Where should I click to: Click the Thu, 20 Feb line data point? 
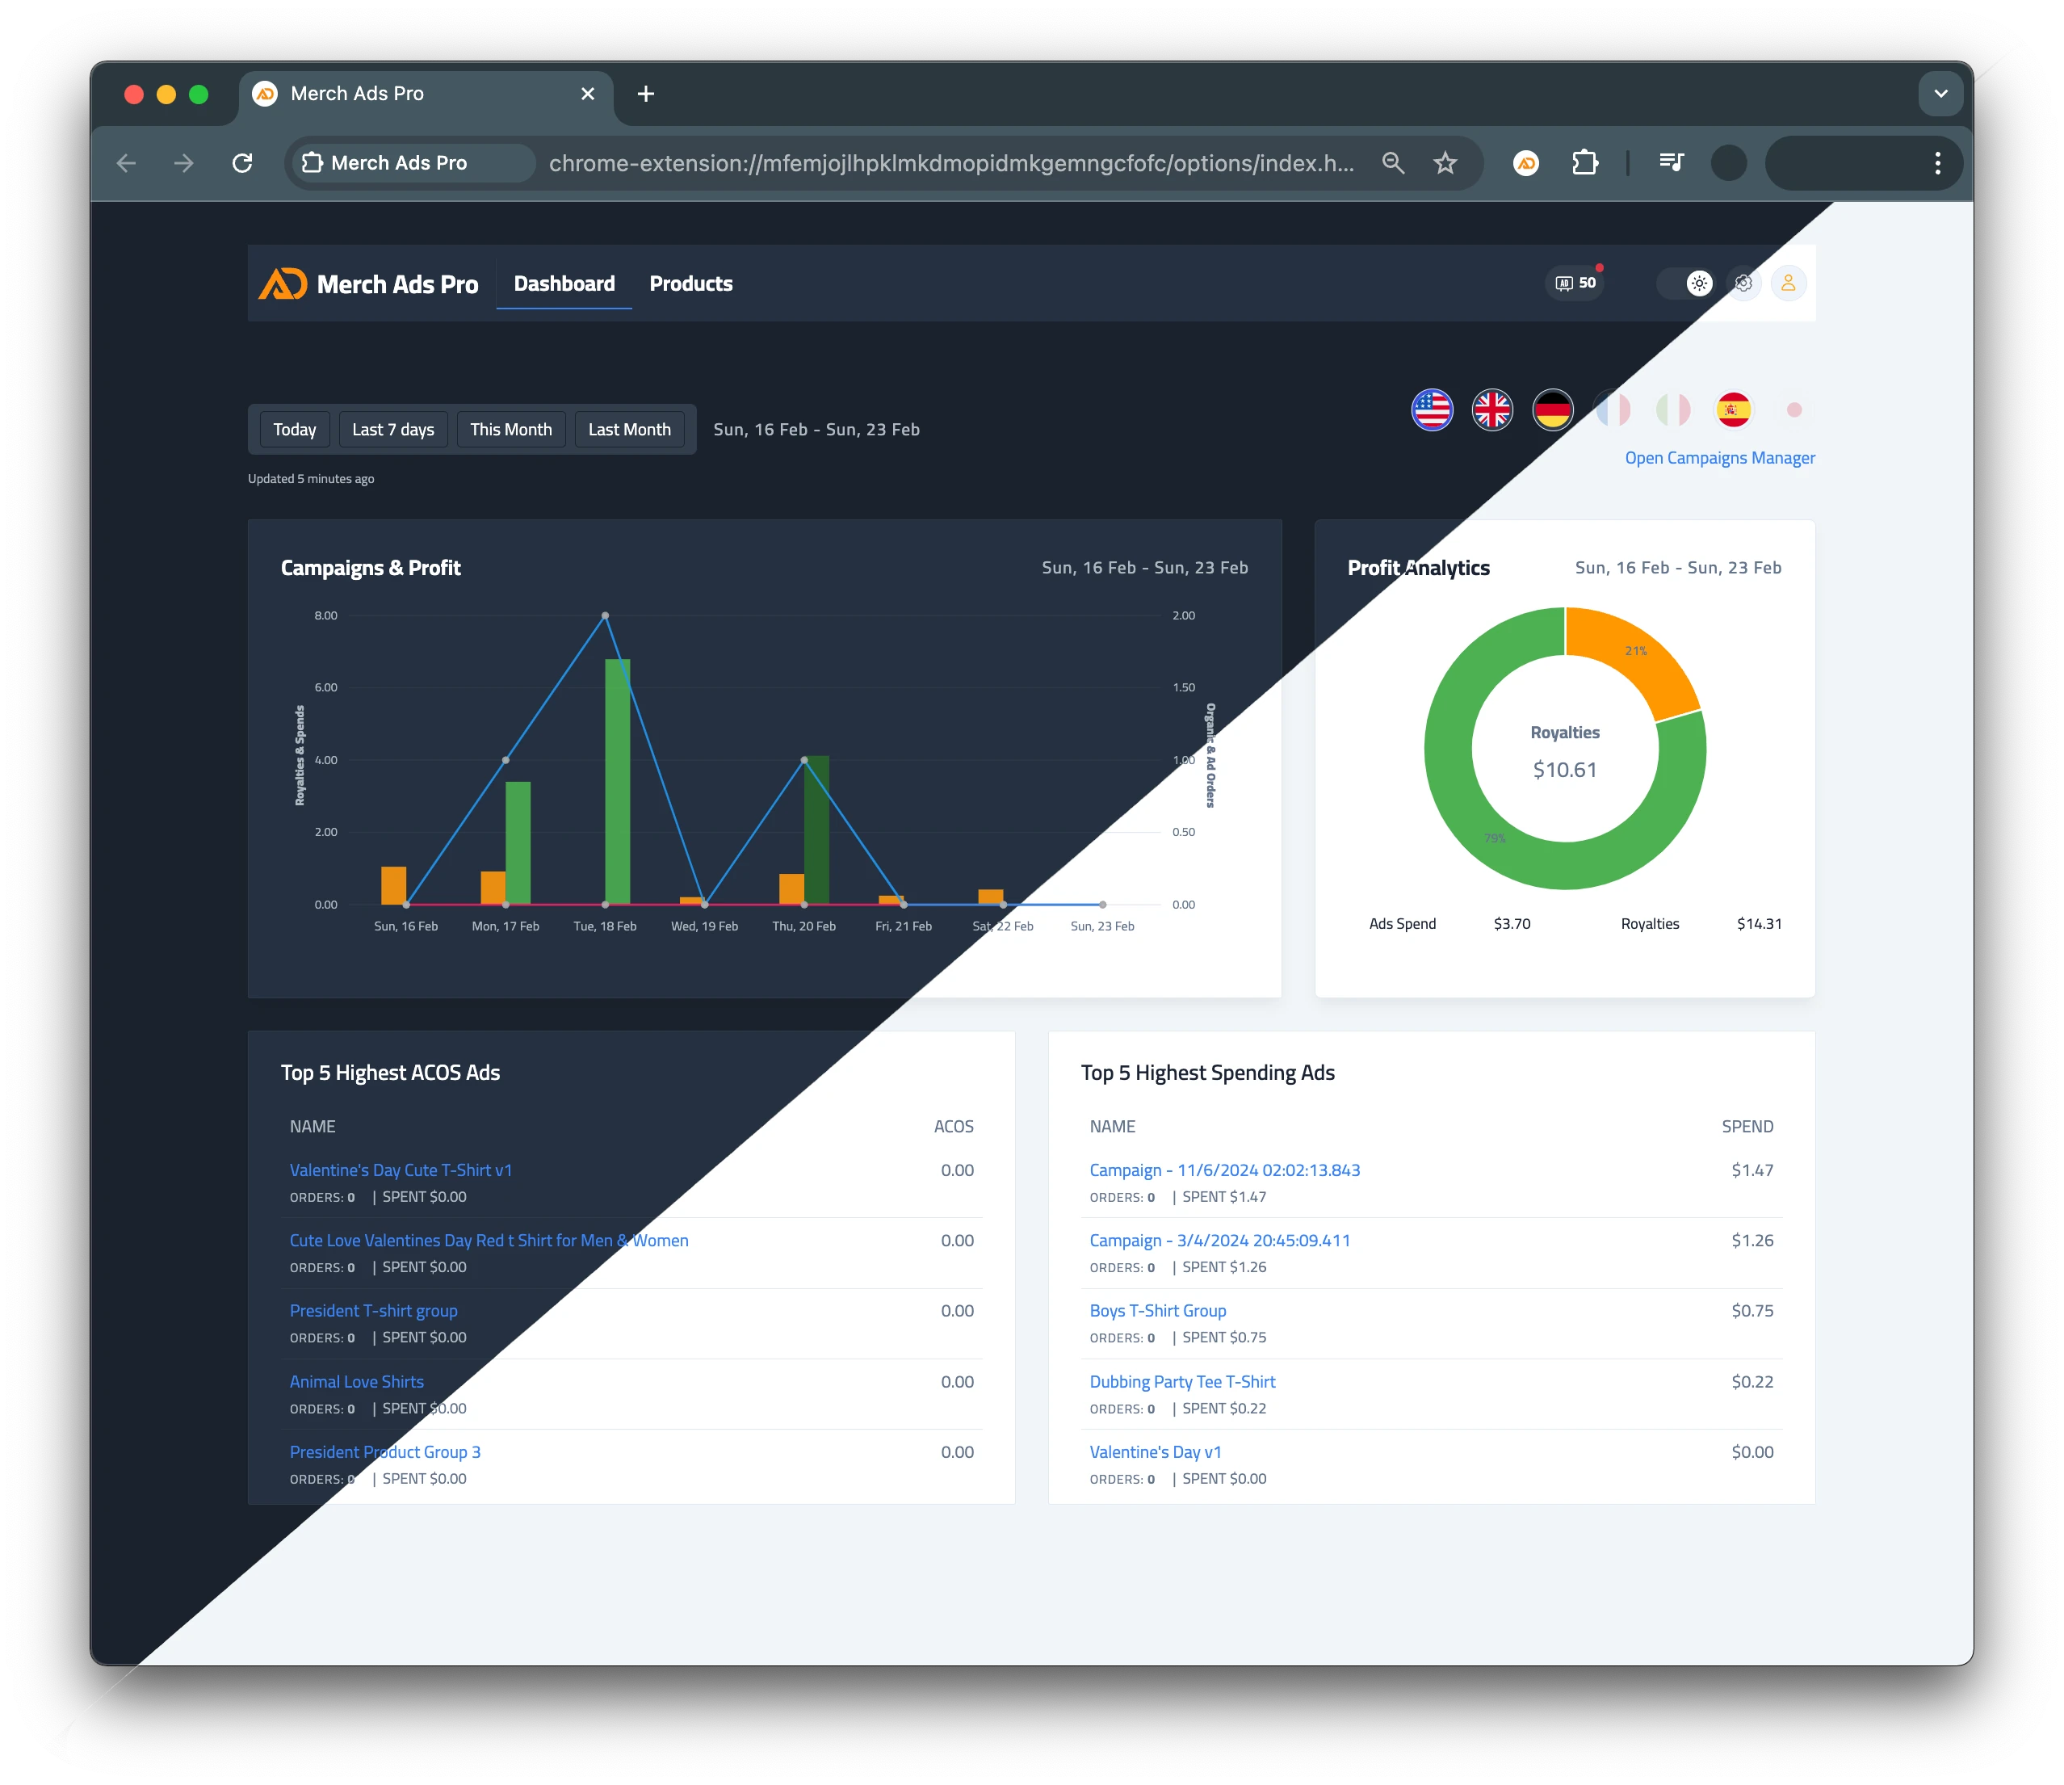[x=804, y=759]
